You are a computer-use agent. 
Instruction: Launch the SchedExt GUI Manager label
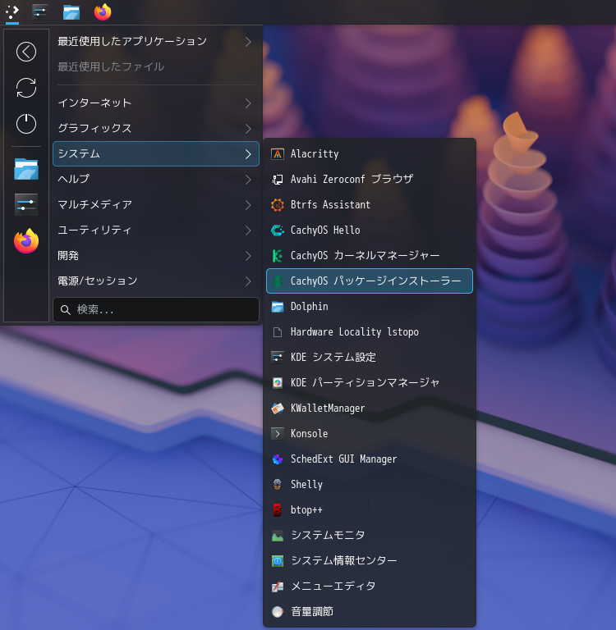[343, 459]
